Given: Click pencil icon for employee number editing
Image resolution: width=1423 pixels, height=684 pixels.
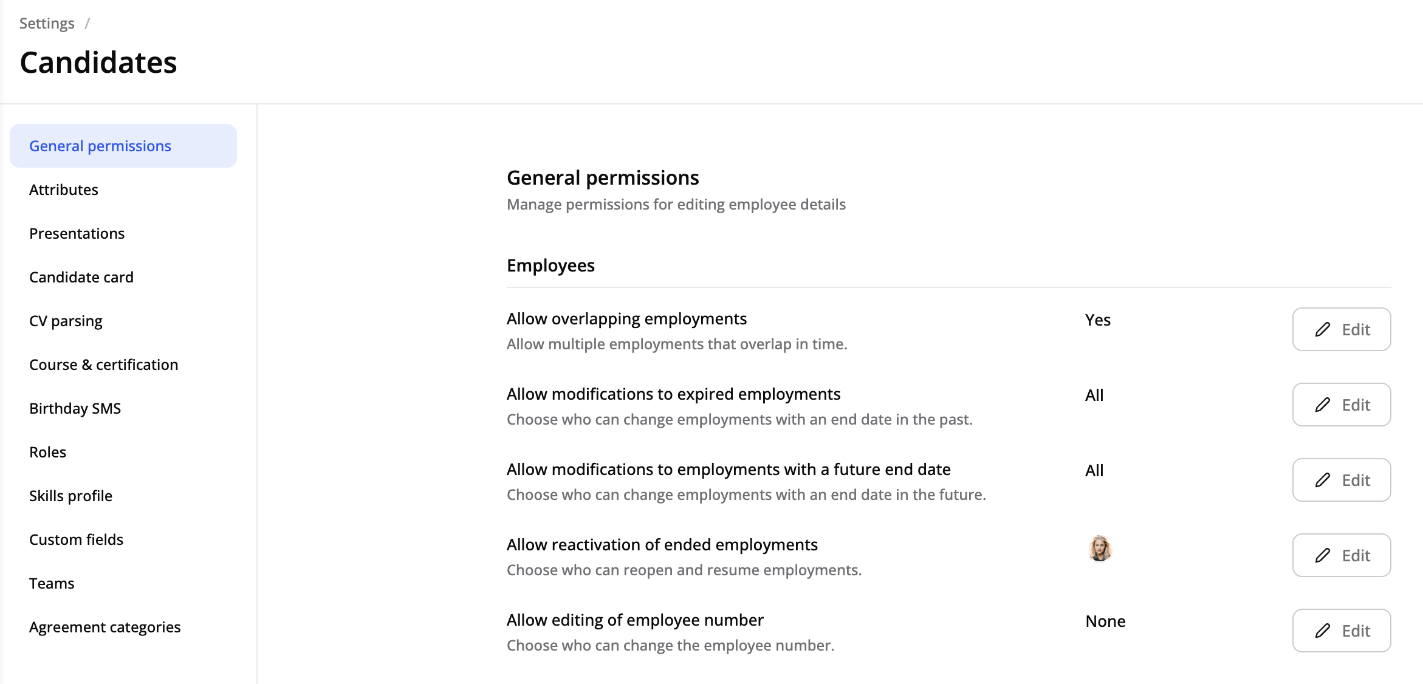Looking at the screenshot, I should [1323, 631].
